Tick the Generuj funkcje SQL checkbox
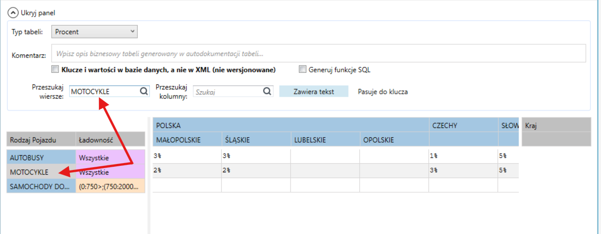The width and height of the screenshot is (601, 234). click(x=303, y=70)
